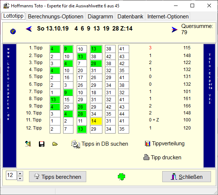Save tips with the floppy disk icon
The width and height of the screenshot is (218, 195).
(41, 144)
